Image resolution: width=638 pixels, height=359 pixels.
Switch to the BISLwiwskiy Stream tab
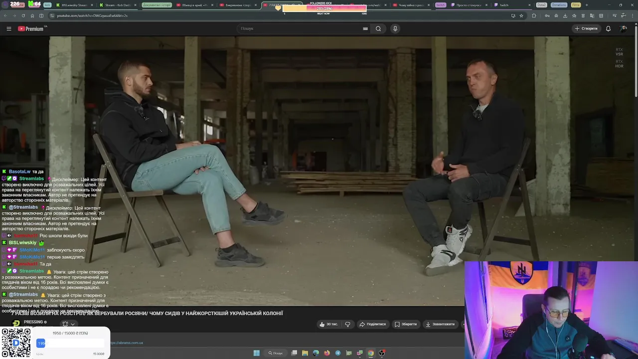(75, 5)
